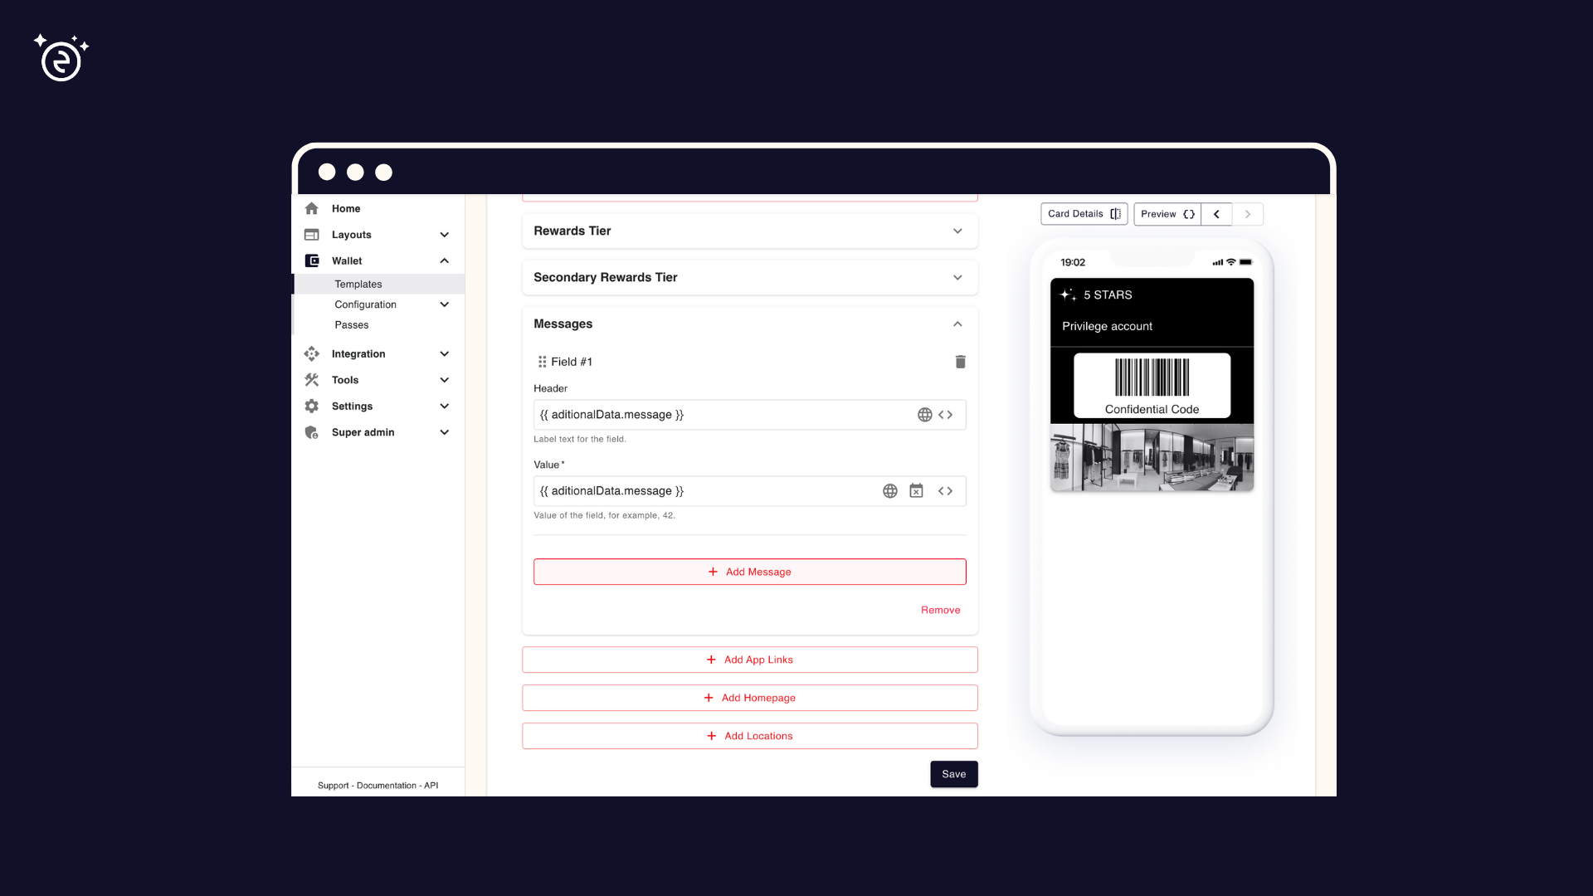
Task: Delete Field #1 using the trash icon
Action: point(960,362)
